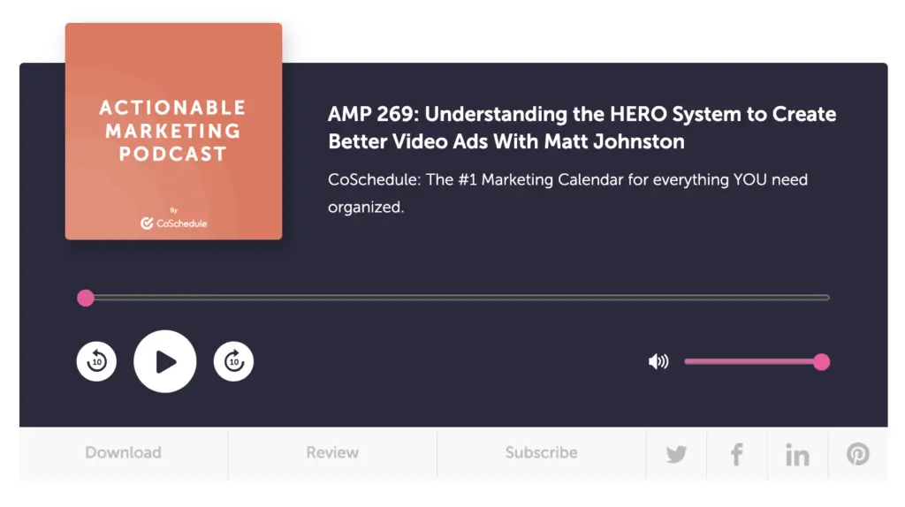The image size is (905, 507).
Task: Pin episode using Pinterest icon
Action: pos(857,455)
